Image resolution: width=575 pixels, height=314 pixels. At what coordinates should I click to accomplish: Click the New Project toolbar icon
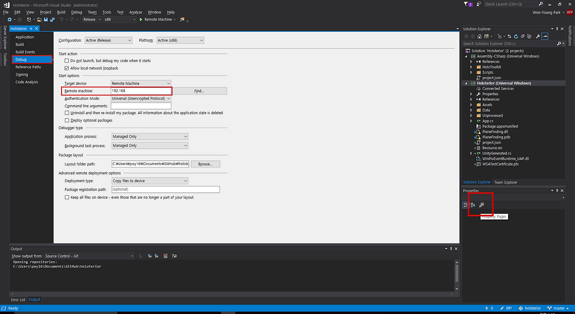click(29, 19)
